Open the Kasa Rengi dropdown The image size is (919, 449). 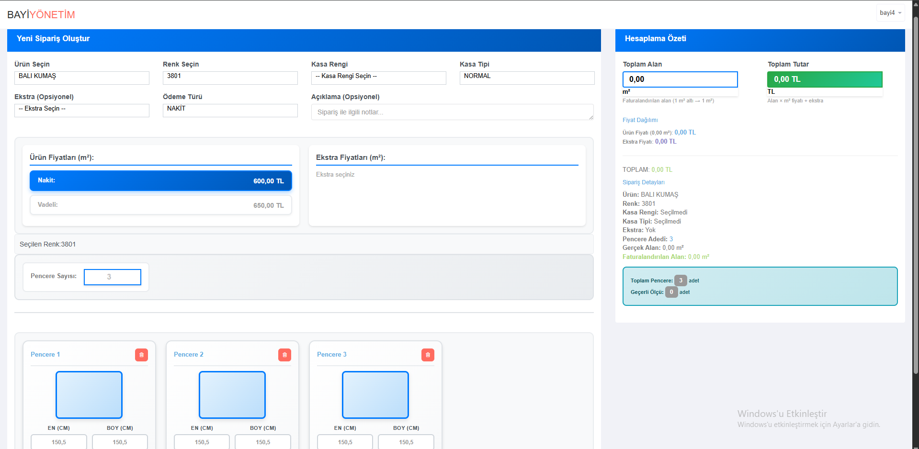(x=379, y=78)
